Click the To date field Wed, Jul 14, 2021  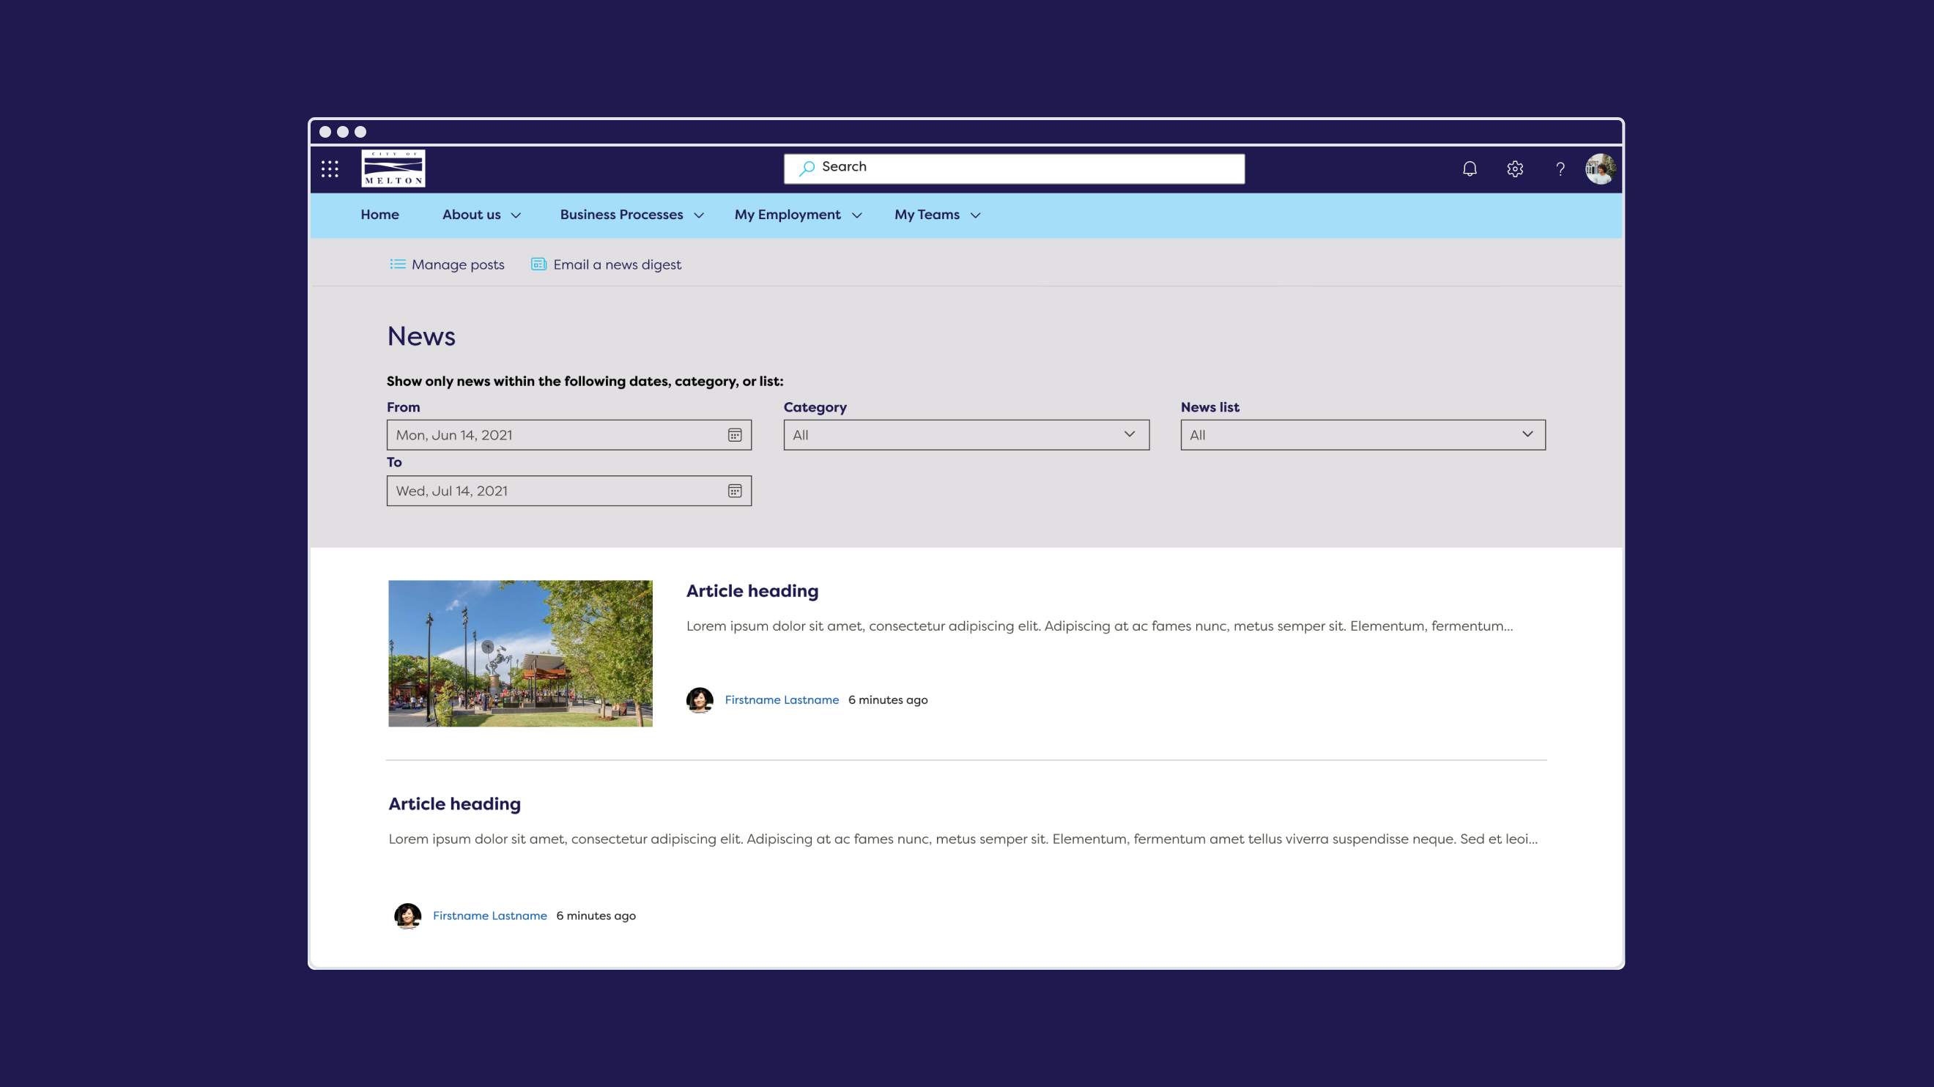(568, 491)
